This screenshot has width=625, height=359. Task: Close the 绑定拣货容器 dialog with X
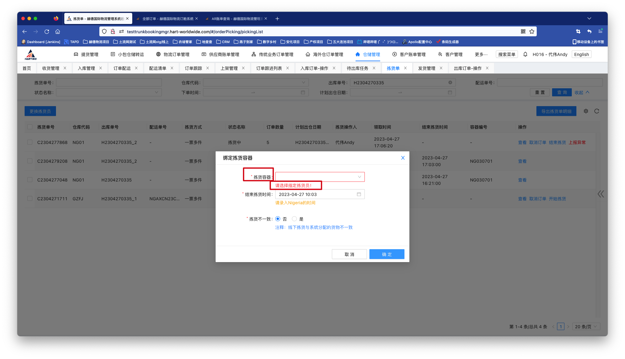click(x=403, y=158)
